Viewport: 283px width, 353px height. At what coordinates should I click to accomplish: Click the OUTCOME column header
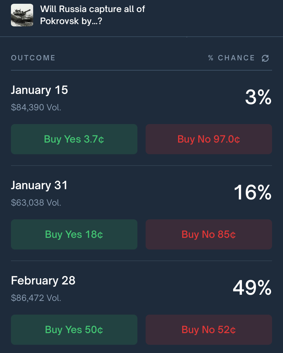(x=33, y=58)
